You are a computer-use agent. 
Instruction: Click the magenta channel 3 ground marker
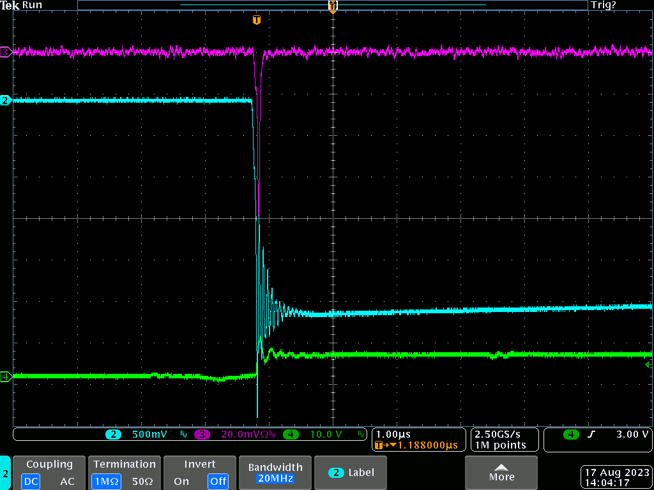click(5, 52)
